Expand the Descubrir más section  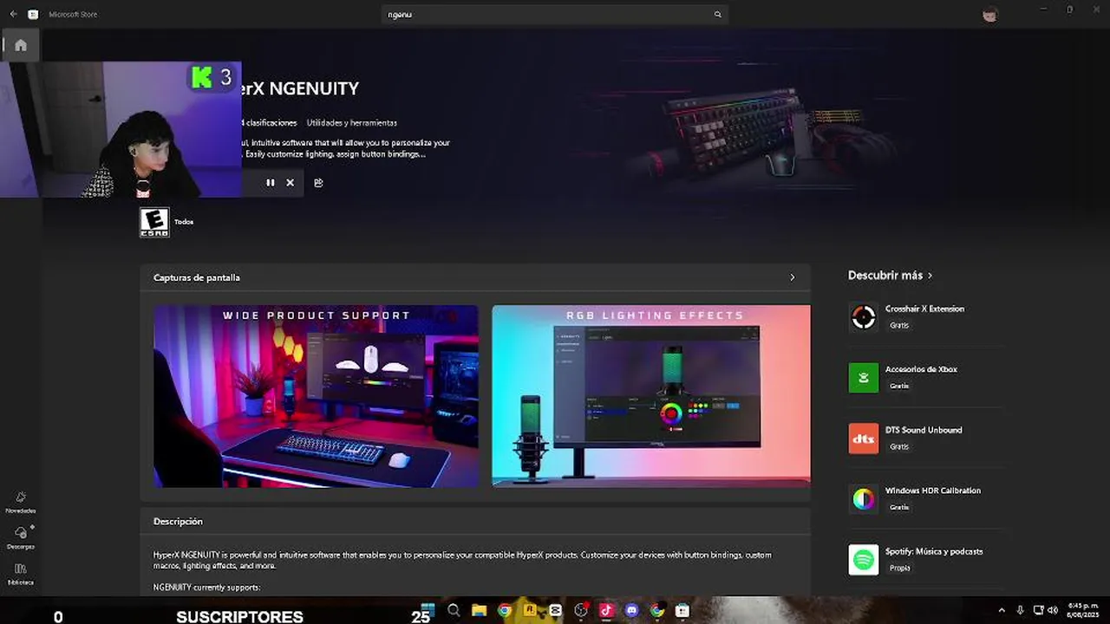891,276
